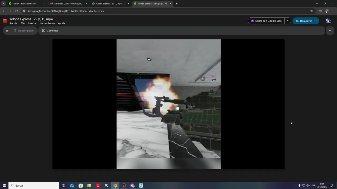Open Task View on the taskbar
Viewport: 337px width, 189px height.
point(63,186)
